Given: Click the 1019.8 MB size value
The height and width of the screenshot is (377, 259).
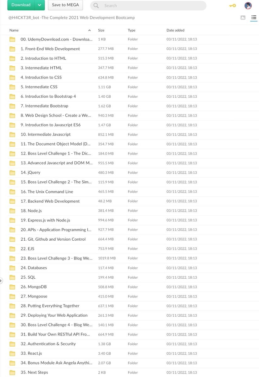Looking at the screenshot, I should pos(107,258).
